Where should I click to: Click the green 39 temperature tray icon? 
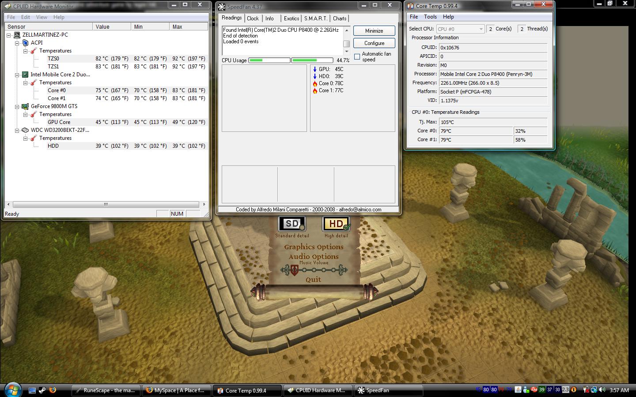pos(541,390)
